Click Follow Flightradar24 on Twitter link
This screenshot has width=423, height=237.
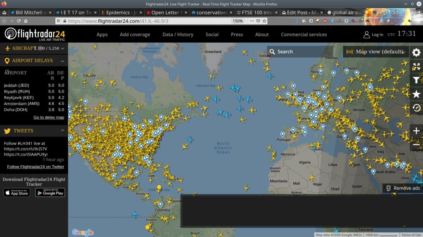tap(36, 167)
